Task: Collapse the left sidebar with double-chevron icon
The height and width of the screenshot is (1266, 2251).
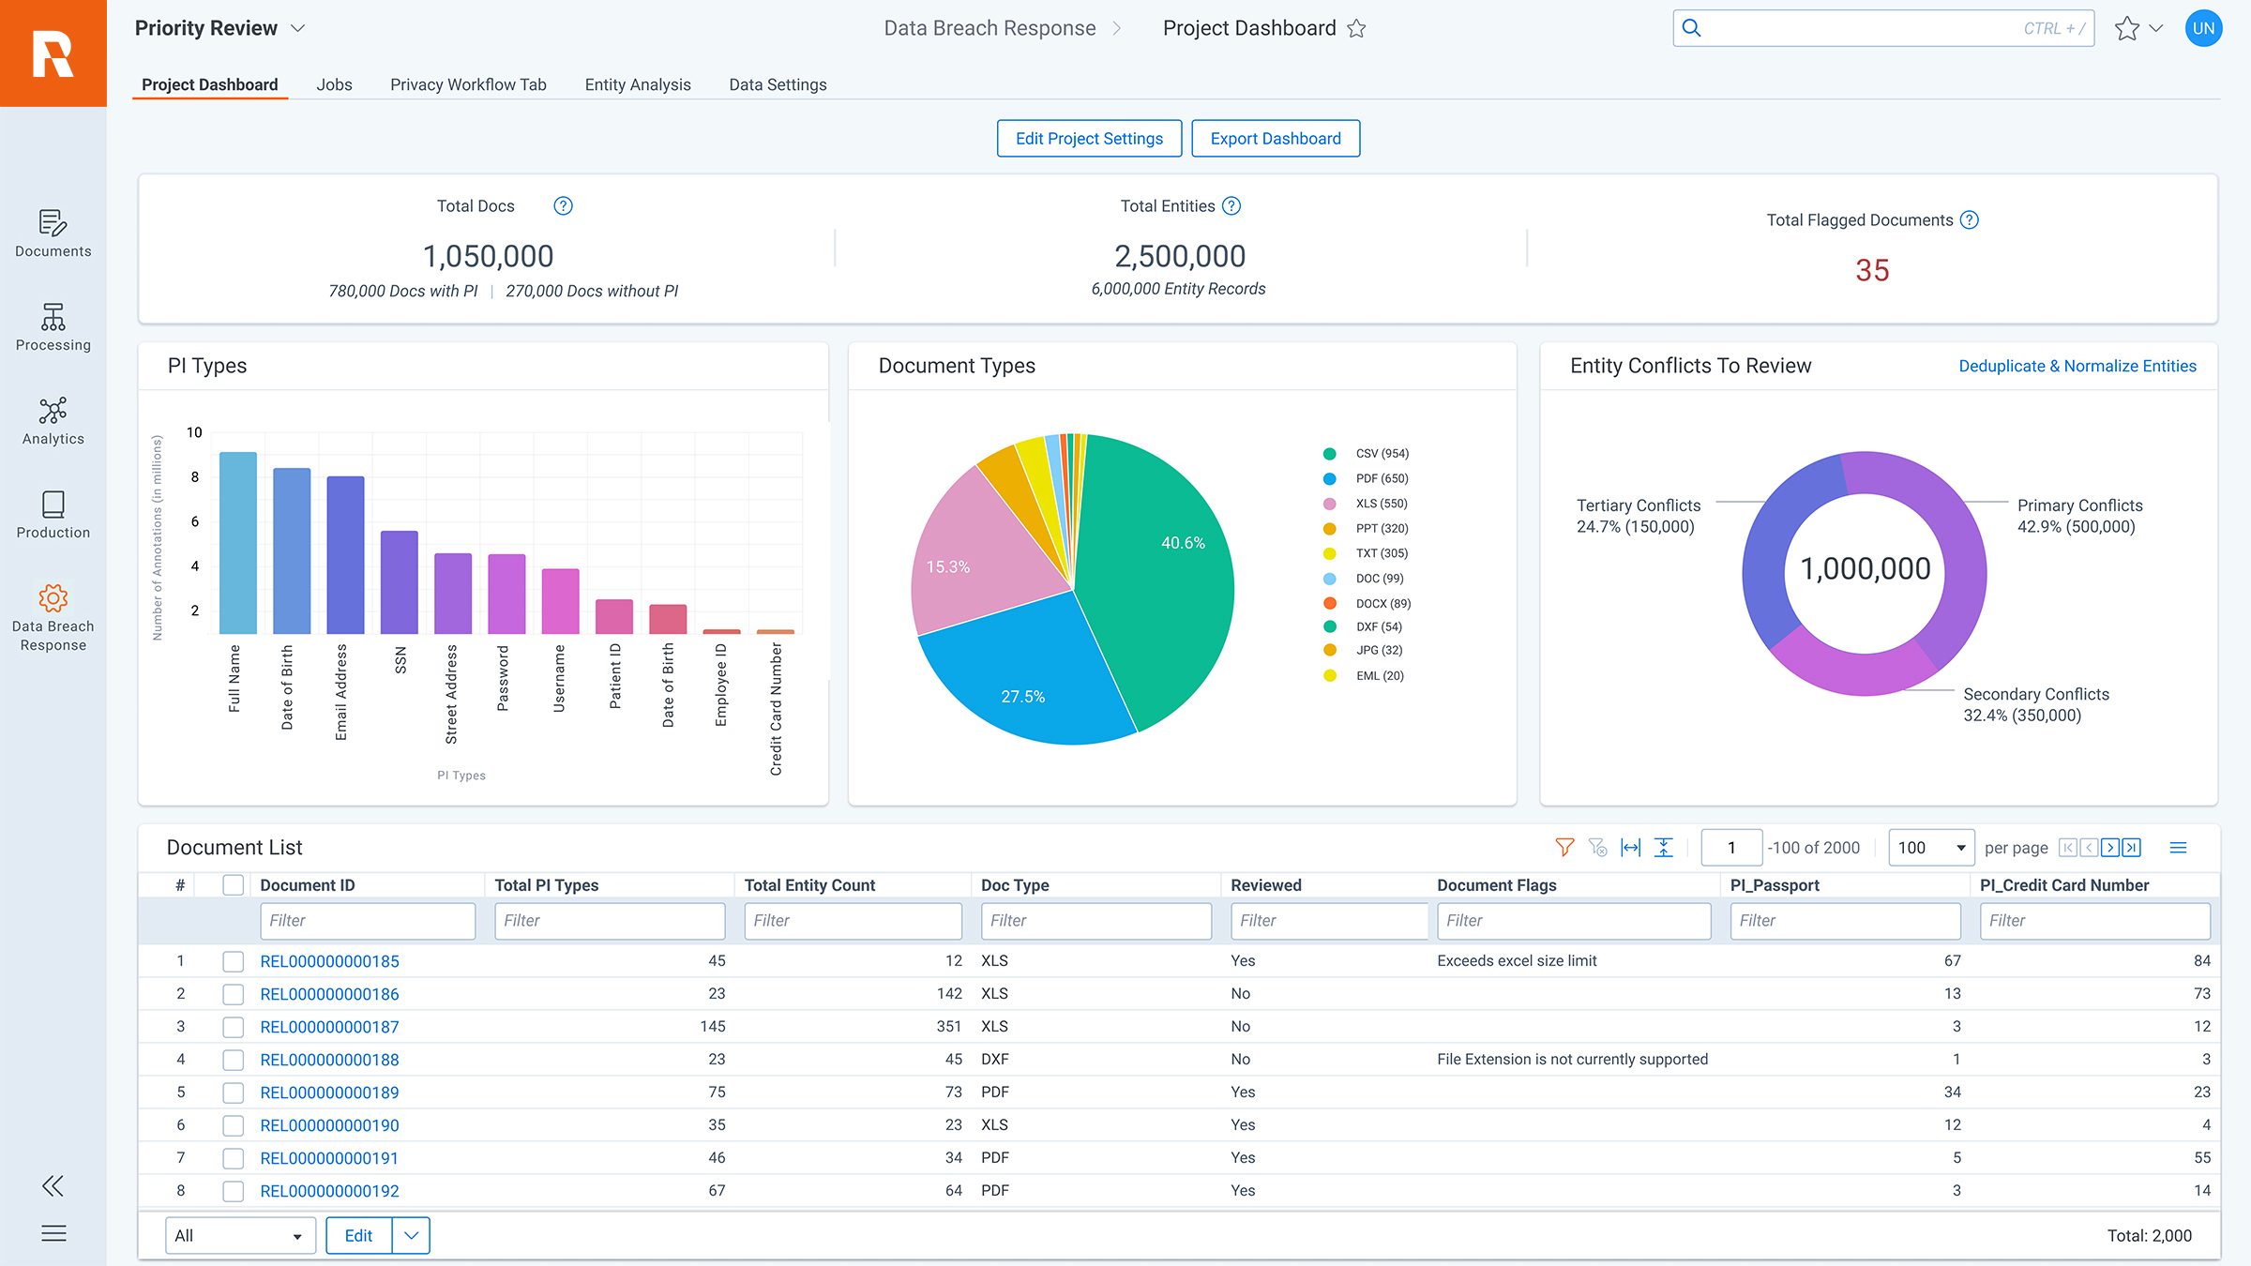Action: [53, 1185]
